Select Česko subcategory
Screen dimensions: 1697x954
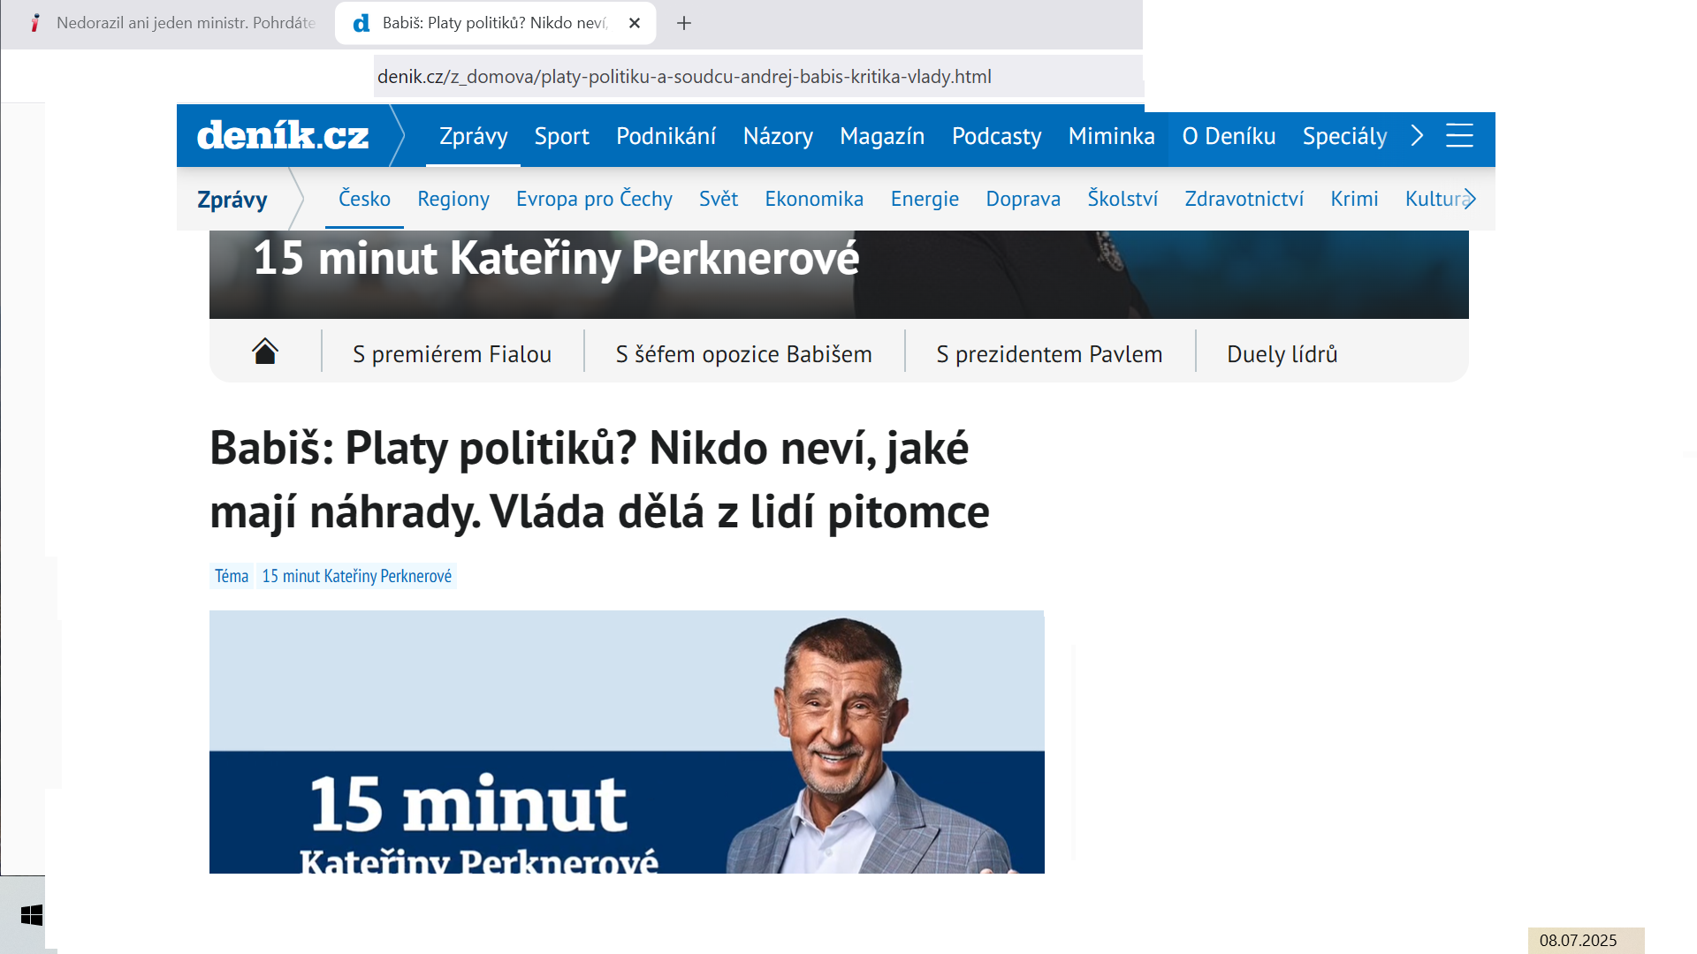tap(364, 199)
